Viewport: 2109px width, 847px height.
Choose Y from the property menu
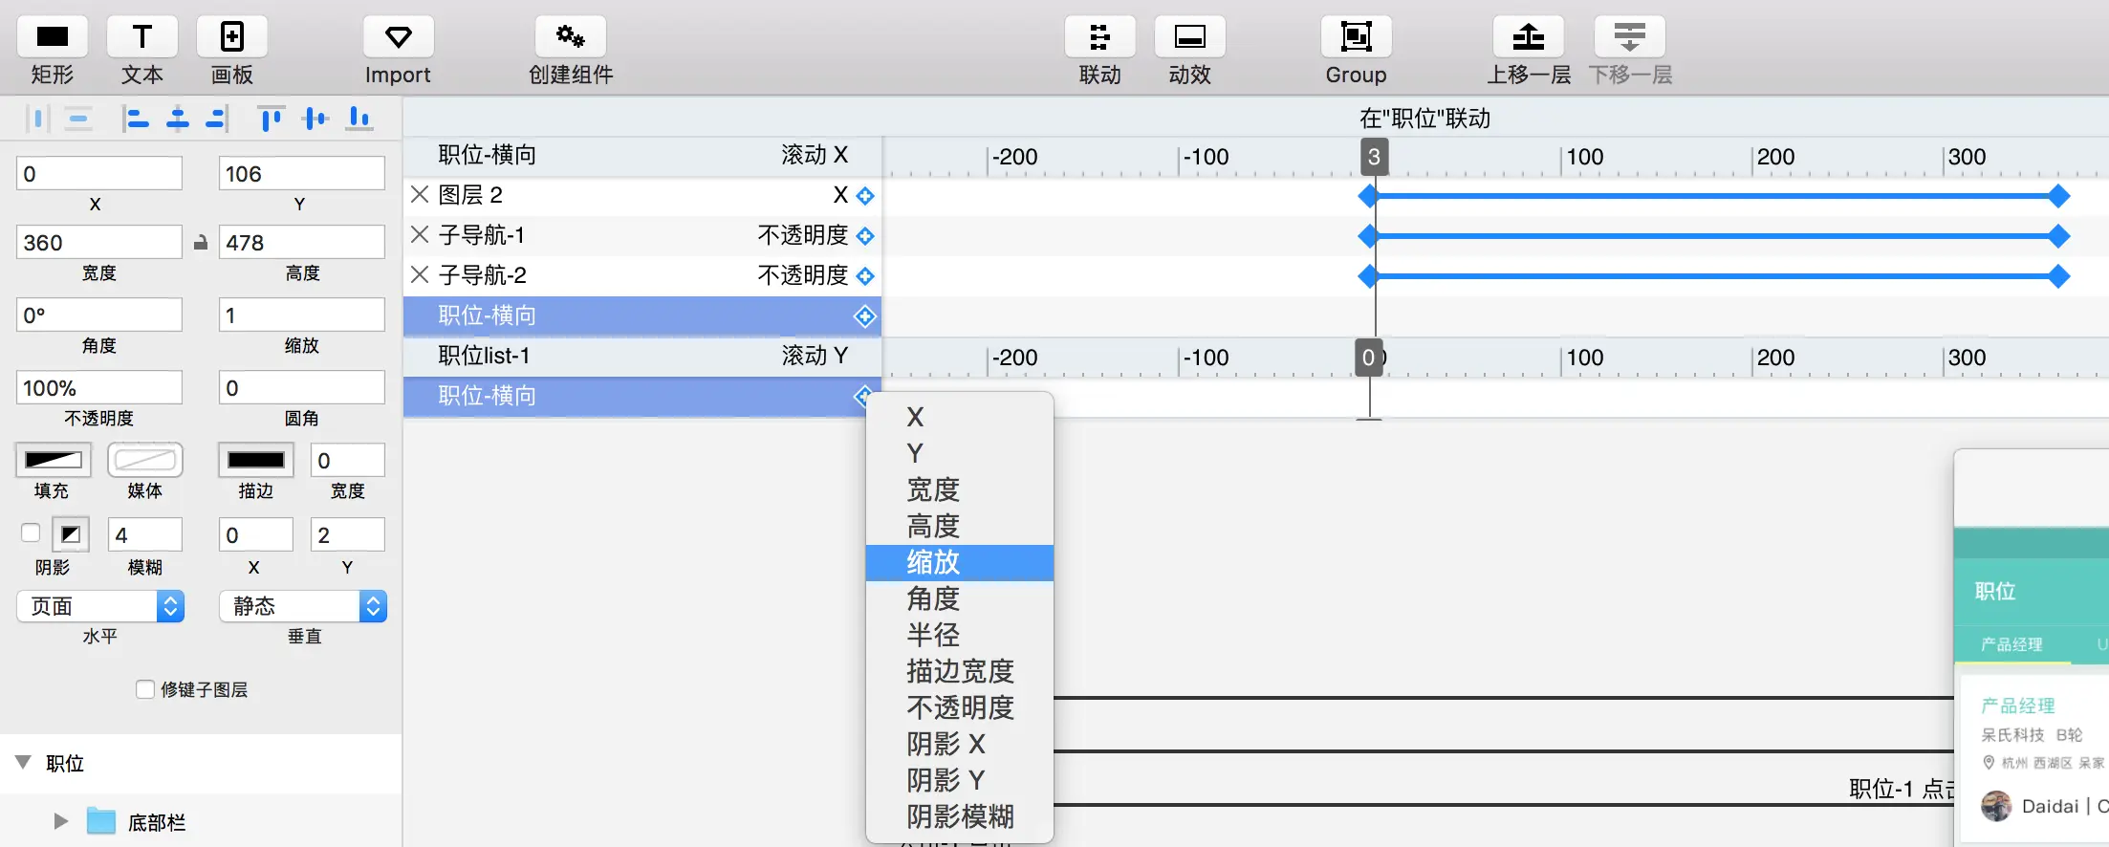click(x=960, y=453)
